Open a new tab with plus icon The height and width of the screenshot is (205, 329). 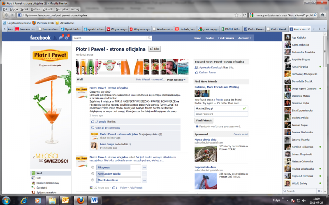[319, 29]
